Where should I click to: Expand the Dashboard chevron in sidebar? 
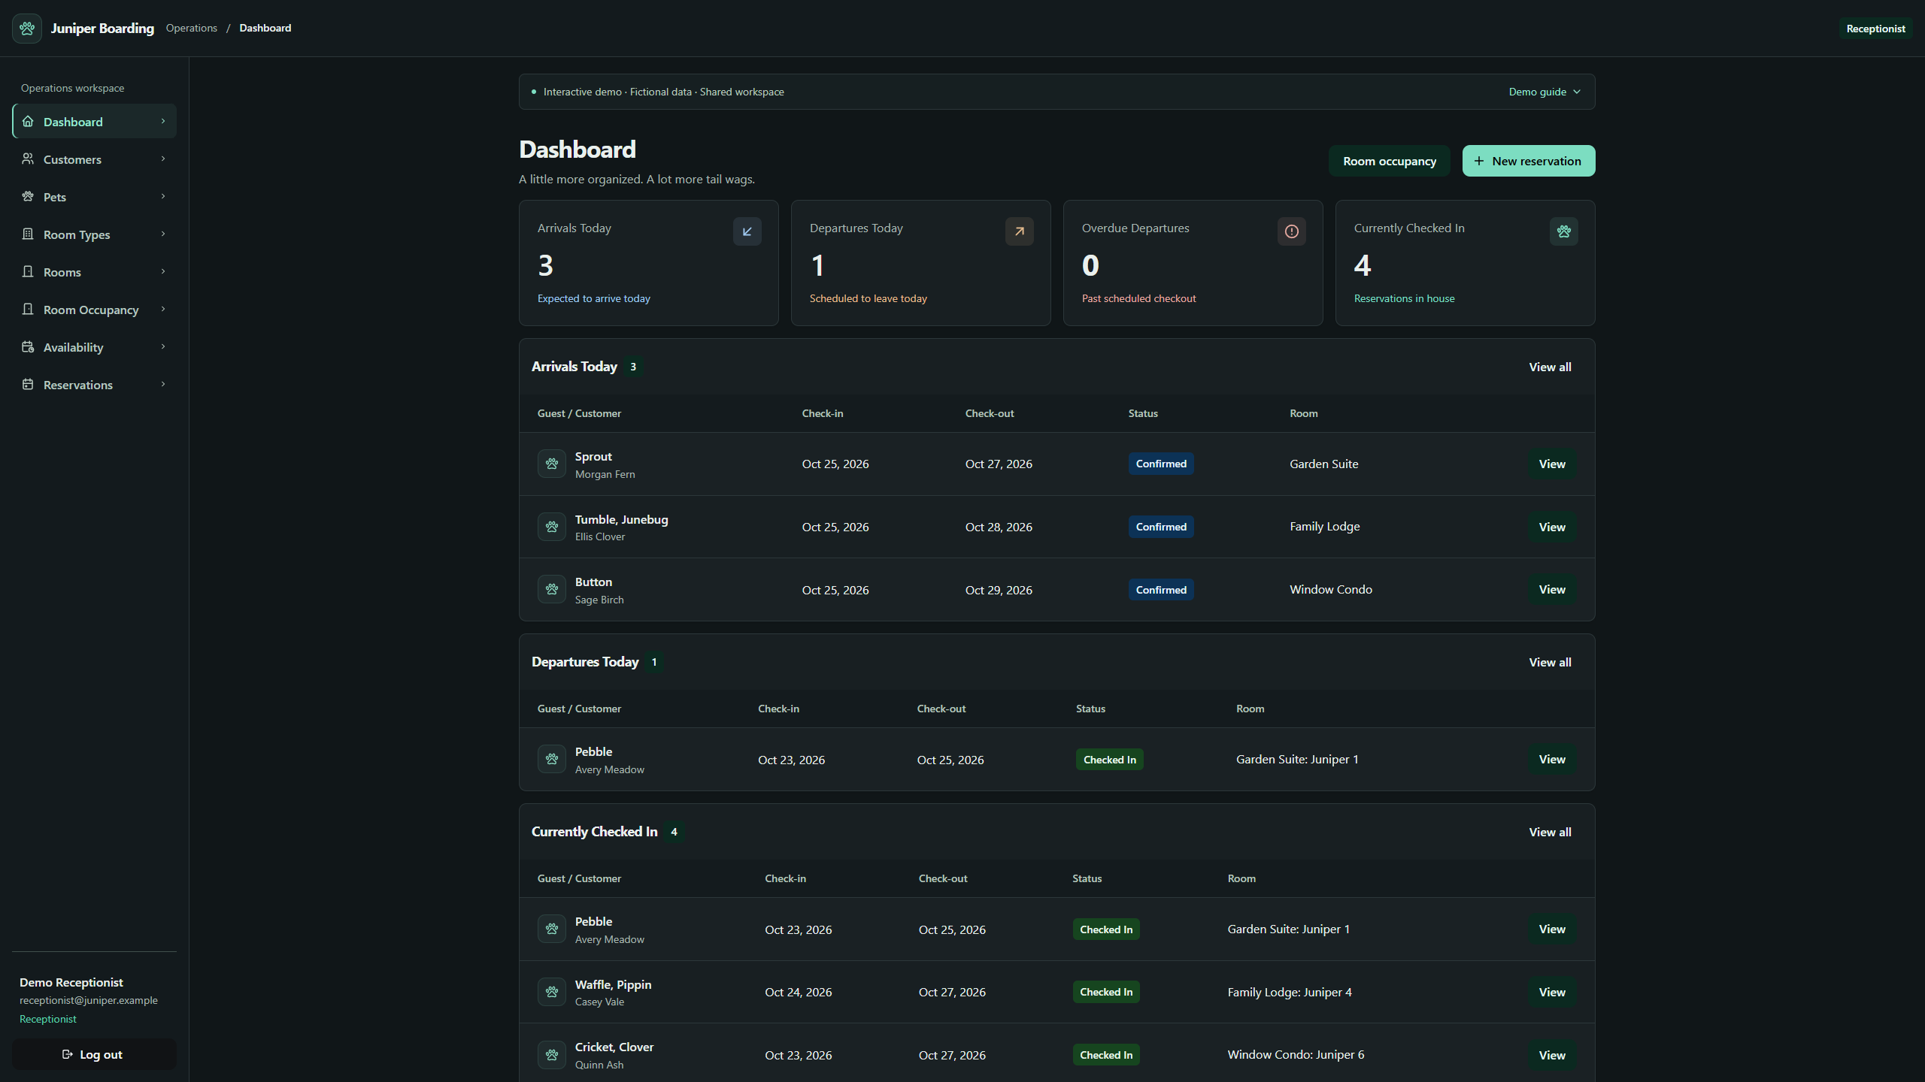click(x=163, y=121)
